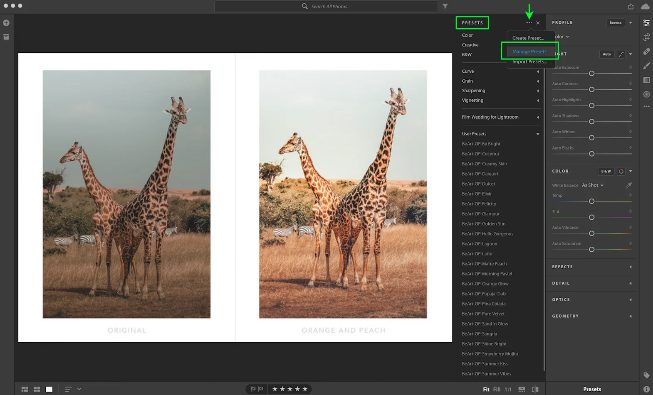This screenshot has width=653, height=395.
Task: Click the White Balance eyedropper
Action: pyautogui.click(x=628, y=185)
